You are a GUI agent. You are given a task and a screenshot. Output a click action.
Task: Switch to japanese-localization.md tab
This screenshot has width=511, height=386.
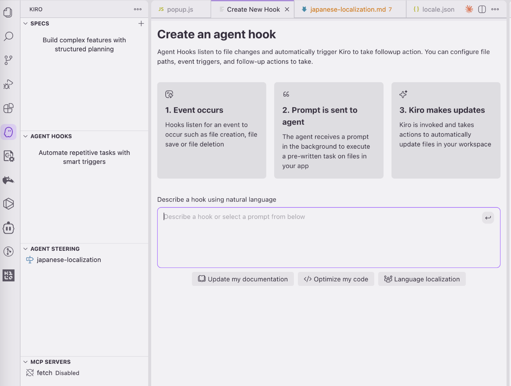(350, 9)
